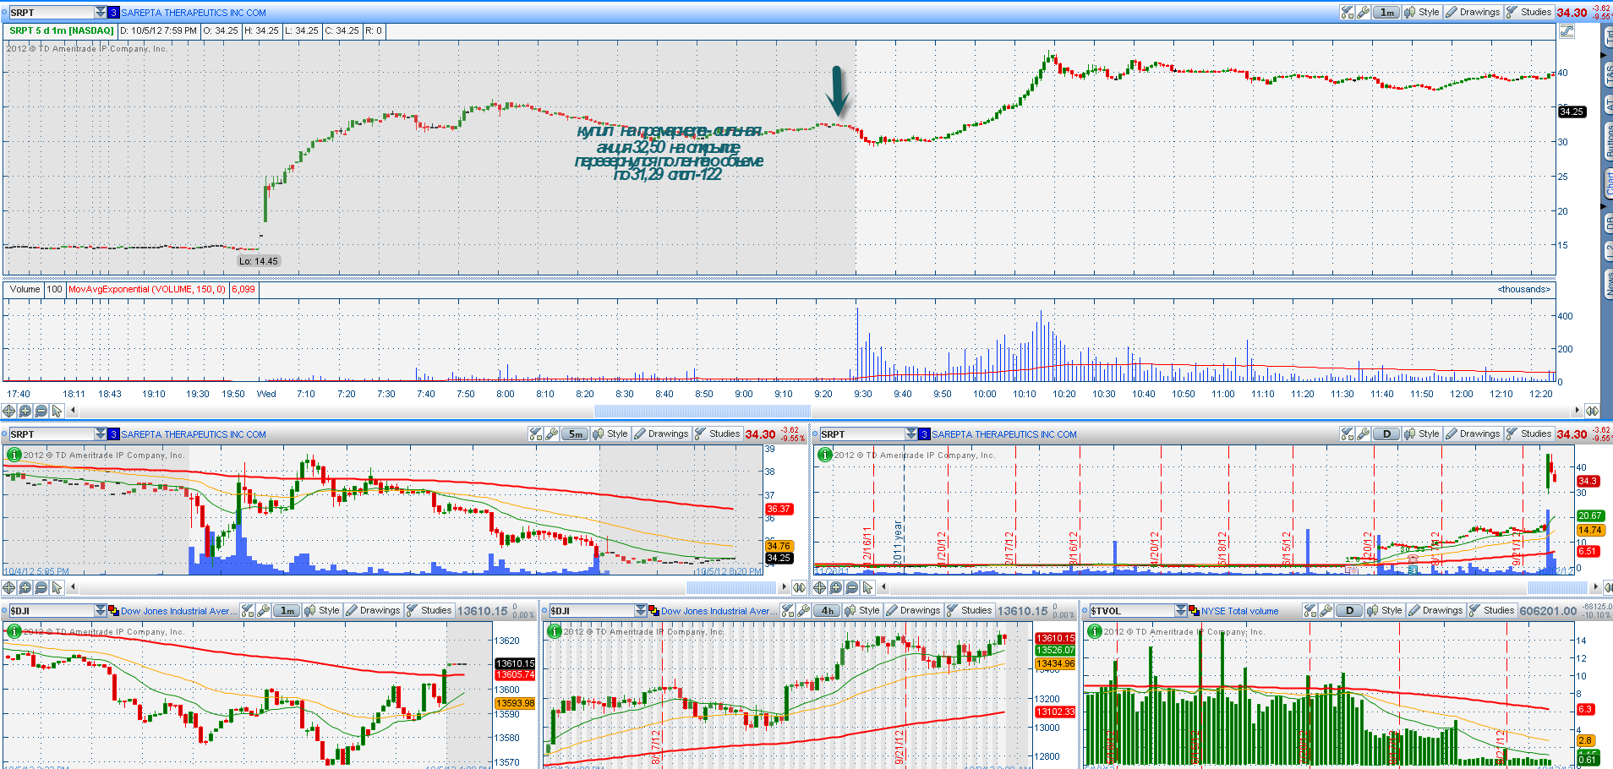Open wrench settings in 1m $DJI chart
The image size is (1613, 769).
(x=264, y=610)
